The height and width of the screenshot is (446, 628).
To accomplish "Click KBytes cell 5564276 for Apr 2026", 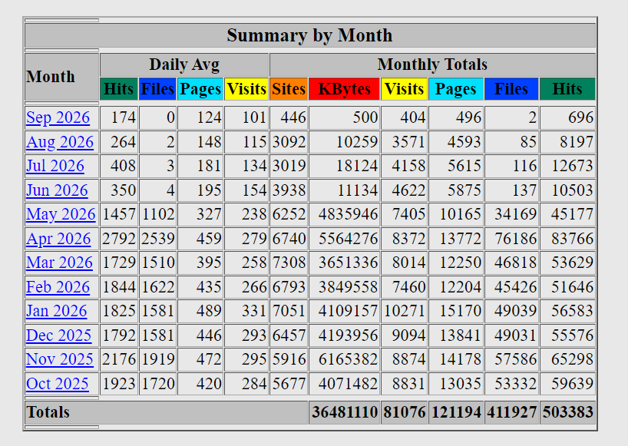I will [345, 239].
